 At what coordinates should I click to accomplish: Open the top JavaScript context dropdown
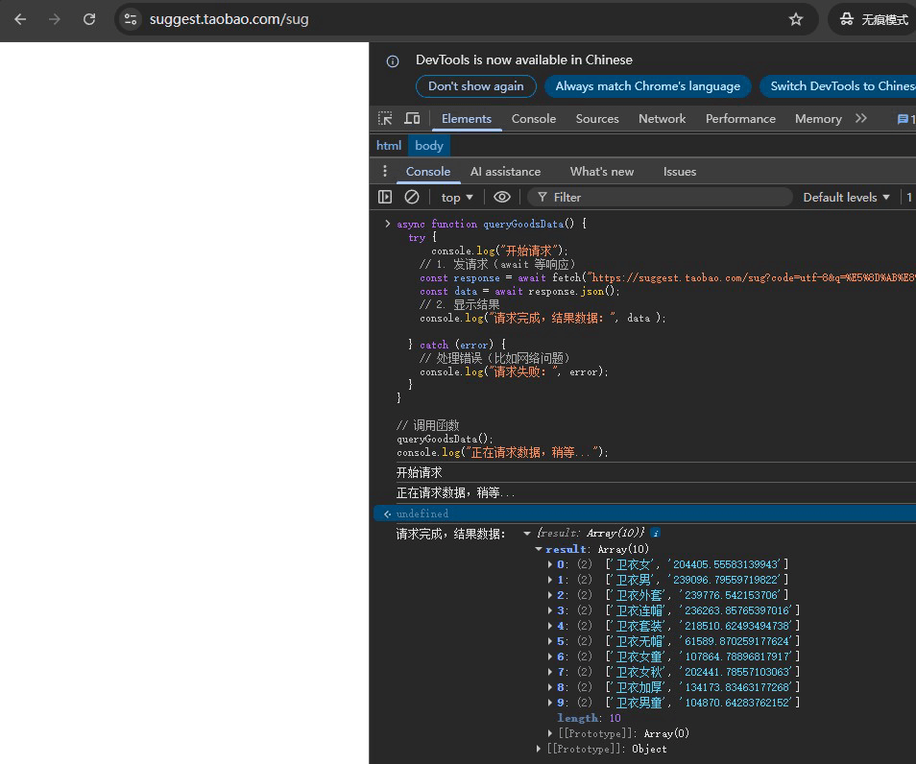[457, 197]
